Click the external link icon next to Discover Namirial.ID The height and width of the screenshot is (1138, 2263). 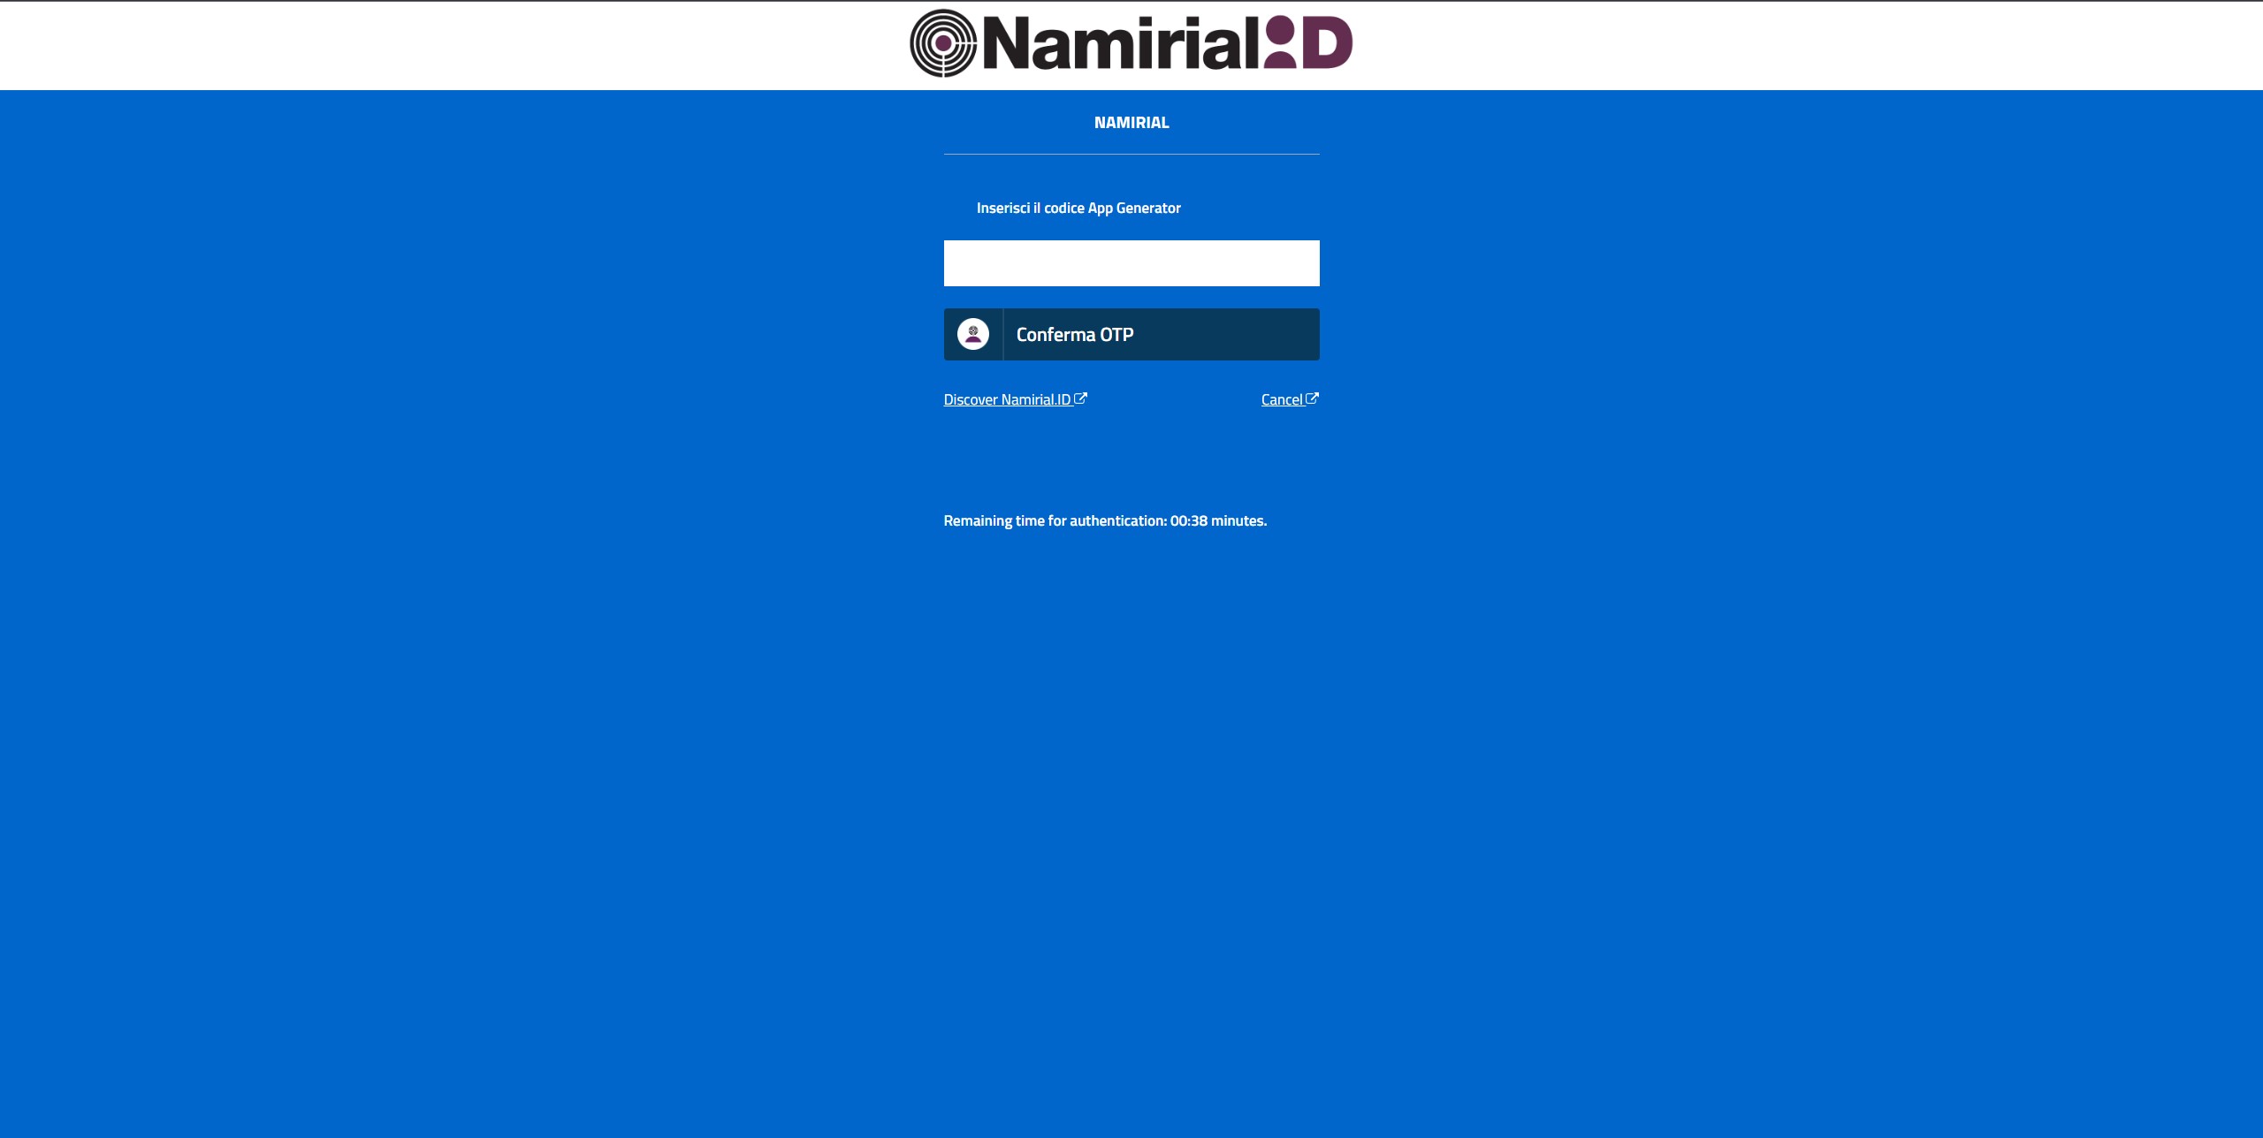pyautogui.click(x=1080, y=398)
